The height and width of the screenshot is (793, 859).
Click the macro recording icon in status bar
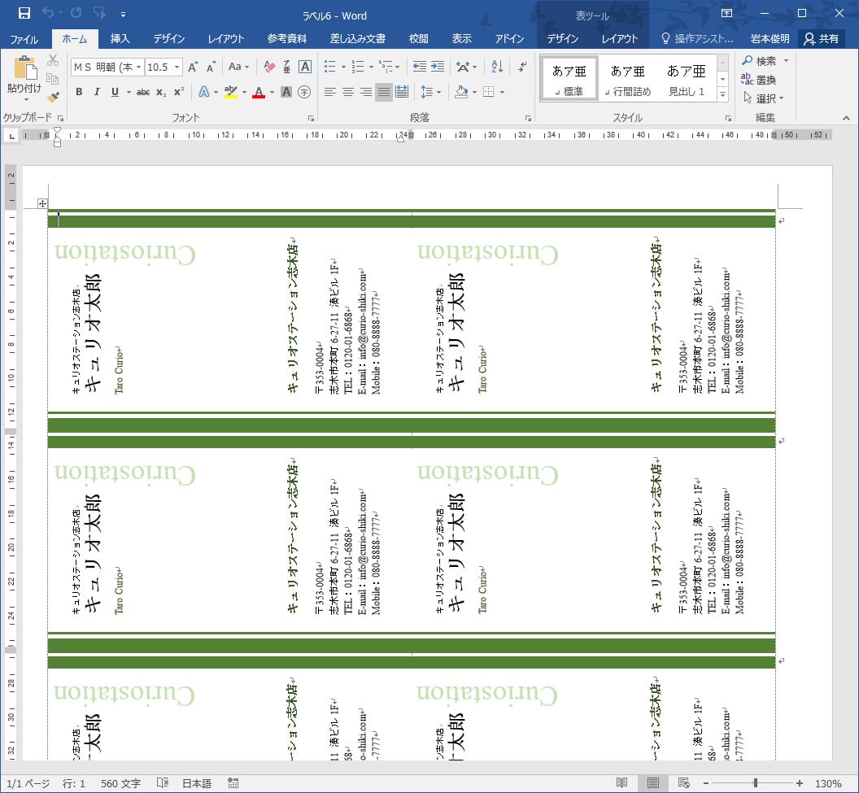tap(233, 783)
